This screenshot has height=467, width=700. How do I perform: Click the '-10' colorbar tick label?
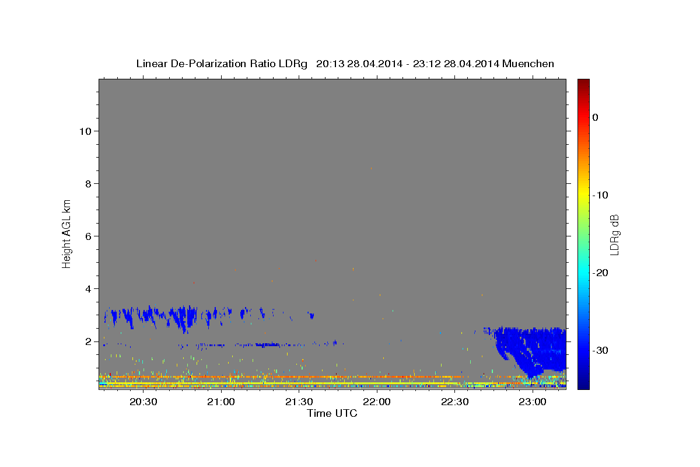click(x=600, y=195)
